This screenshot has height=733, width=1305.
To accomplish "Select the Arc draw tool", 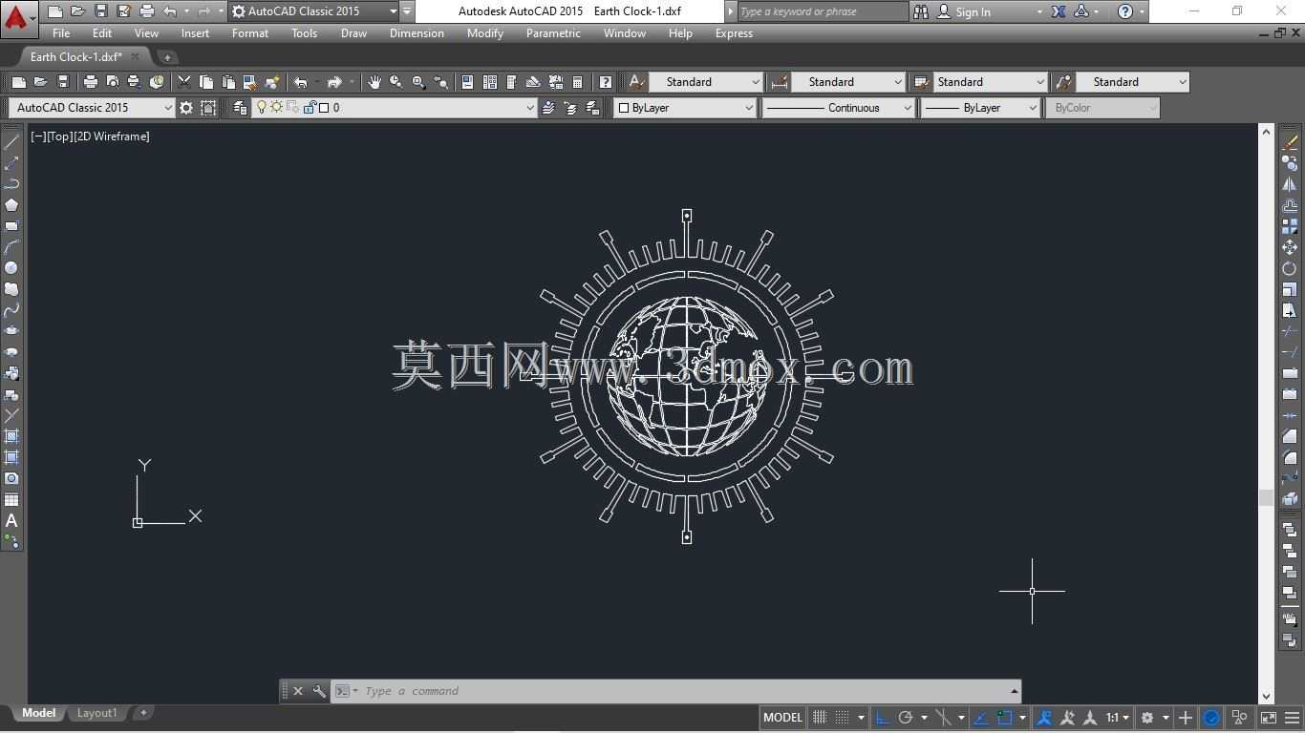I will 11,247.
